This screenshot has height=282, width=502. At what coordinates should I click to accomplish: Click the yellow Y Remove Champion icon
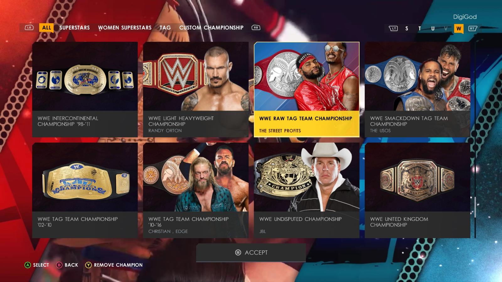click(88, 265)
